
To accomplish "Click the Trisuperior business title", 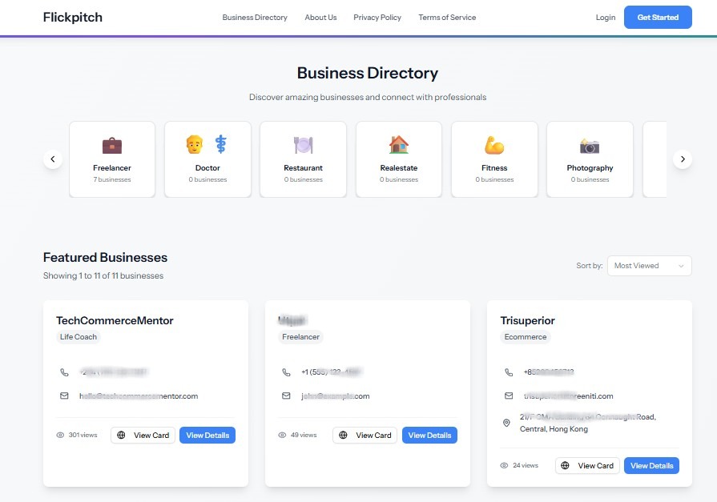I will (528, 320).
